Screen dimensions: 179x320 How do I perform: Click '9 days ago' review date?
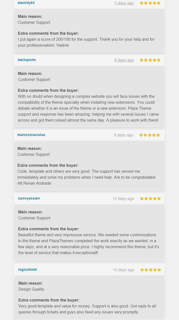(123, 135)
